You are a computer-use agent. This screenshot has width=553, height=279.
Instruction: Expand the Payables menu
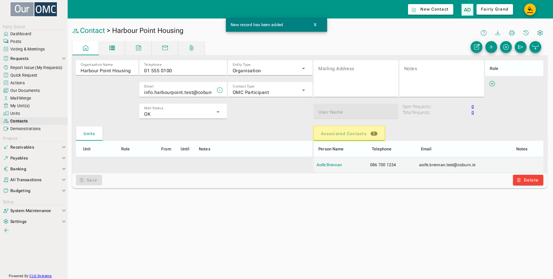tap(34, 158)
